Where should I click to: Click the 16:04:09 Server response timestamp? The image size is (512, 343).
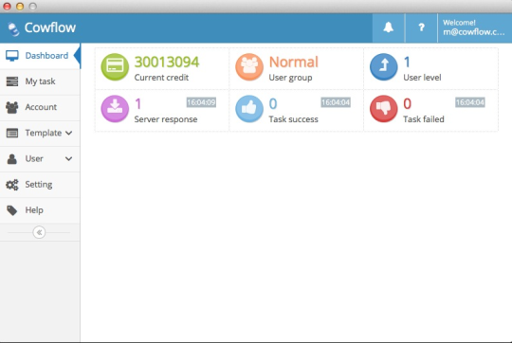[x=201, y=102]
